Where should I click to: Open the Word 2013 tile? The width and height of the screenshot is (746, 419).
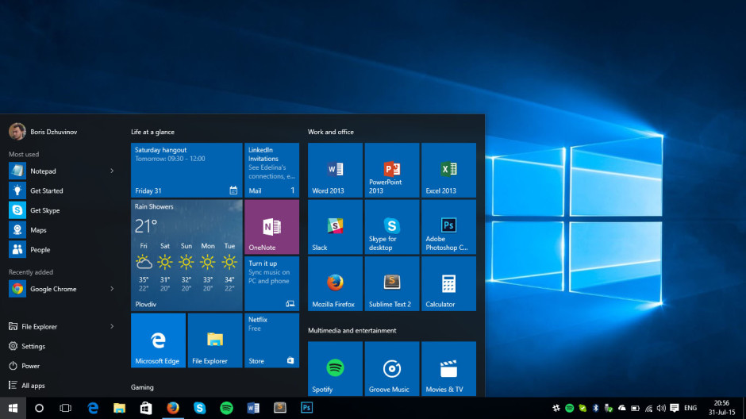[x=335, y=171]
